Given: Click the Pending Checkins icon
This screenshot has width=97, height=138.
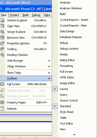Looking at the screenshot, I should click(x=2, y=55).
